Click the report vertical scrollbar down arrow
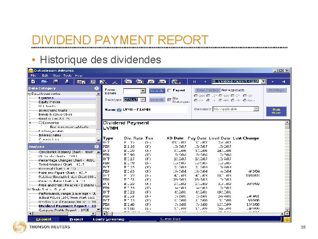Image resolution: width=318 pixels, height=239 pixels. [287, 210]
